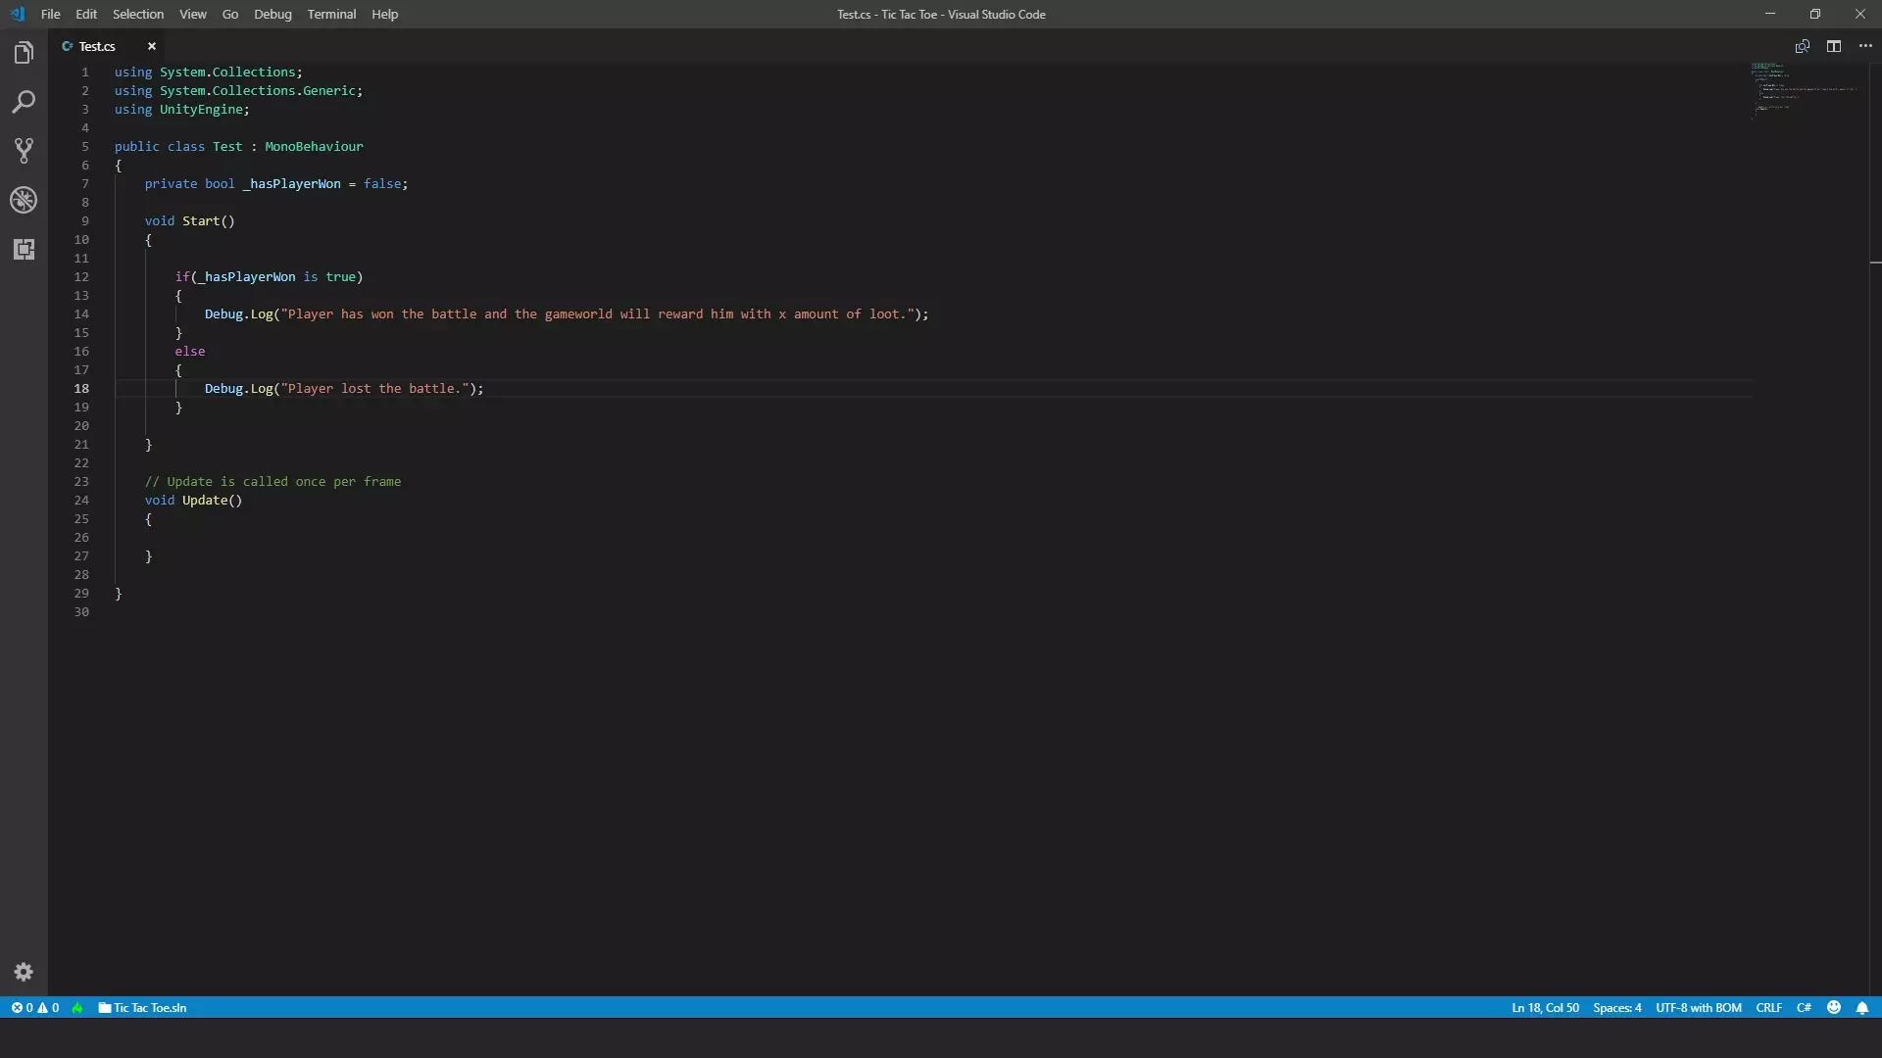
Task: Place cursor on 'MonoBehaviour' class name
Action: click(314, 147)
